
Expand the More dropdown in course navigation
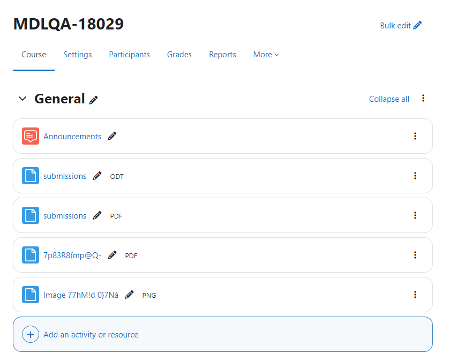tap(266, 55)
